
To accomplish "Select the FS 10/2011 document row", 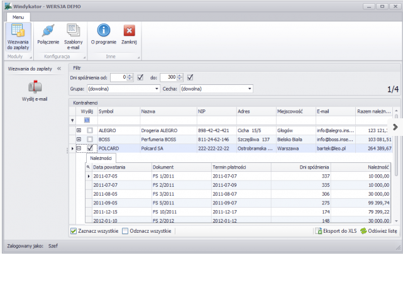I will point(238,212).
